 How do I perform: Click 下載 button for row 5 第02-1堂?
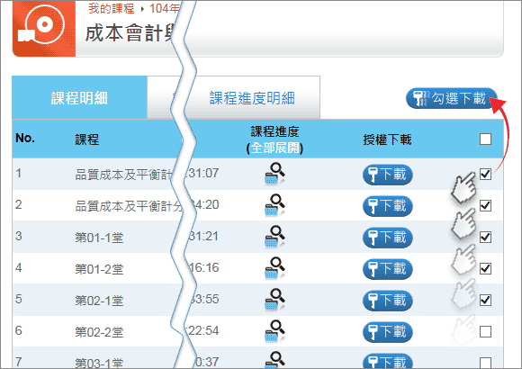[x=388, y=301]
